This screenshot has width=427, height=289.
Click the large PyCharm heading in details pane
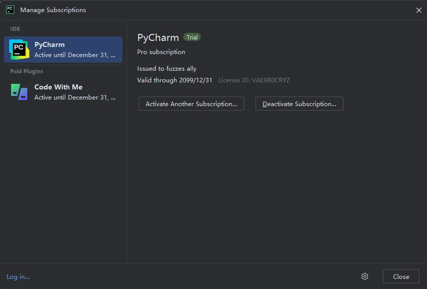158,38
